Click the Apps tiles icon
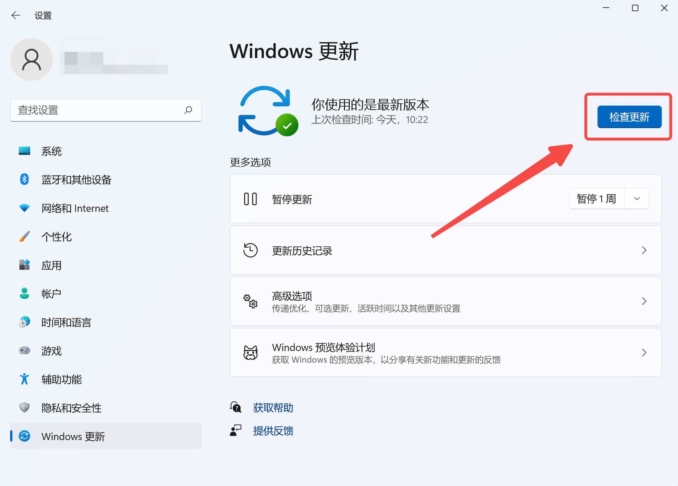The height and width of the screenshot is (486, 678). coord(24,265)
